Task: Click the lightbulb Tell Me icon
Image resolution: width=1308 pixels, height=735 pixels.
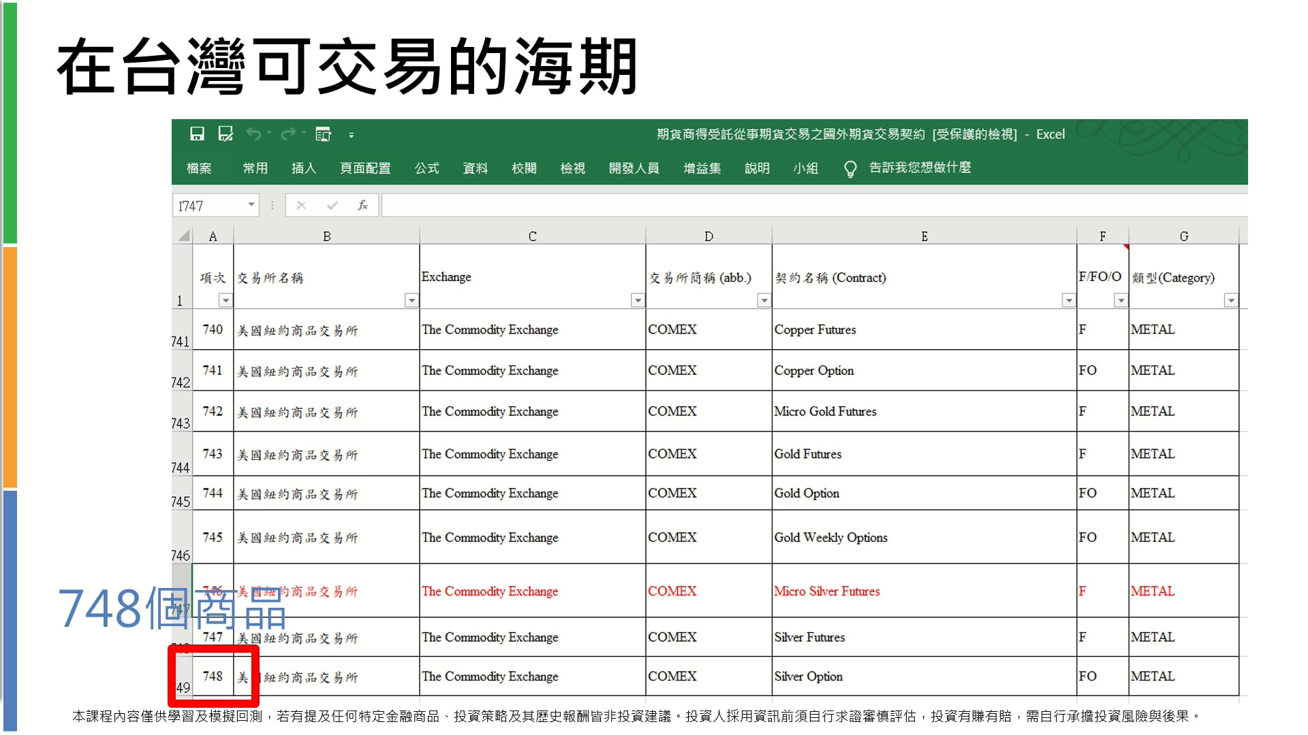Action: [x=850, y=169]
